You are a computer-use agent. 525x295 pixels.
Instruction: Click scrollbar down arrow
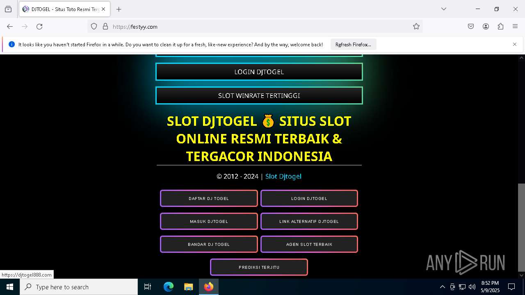(521, 275)
